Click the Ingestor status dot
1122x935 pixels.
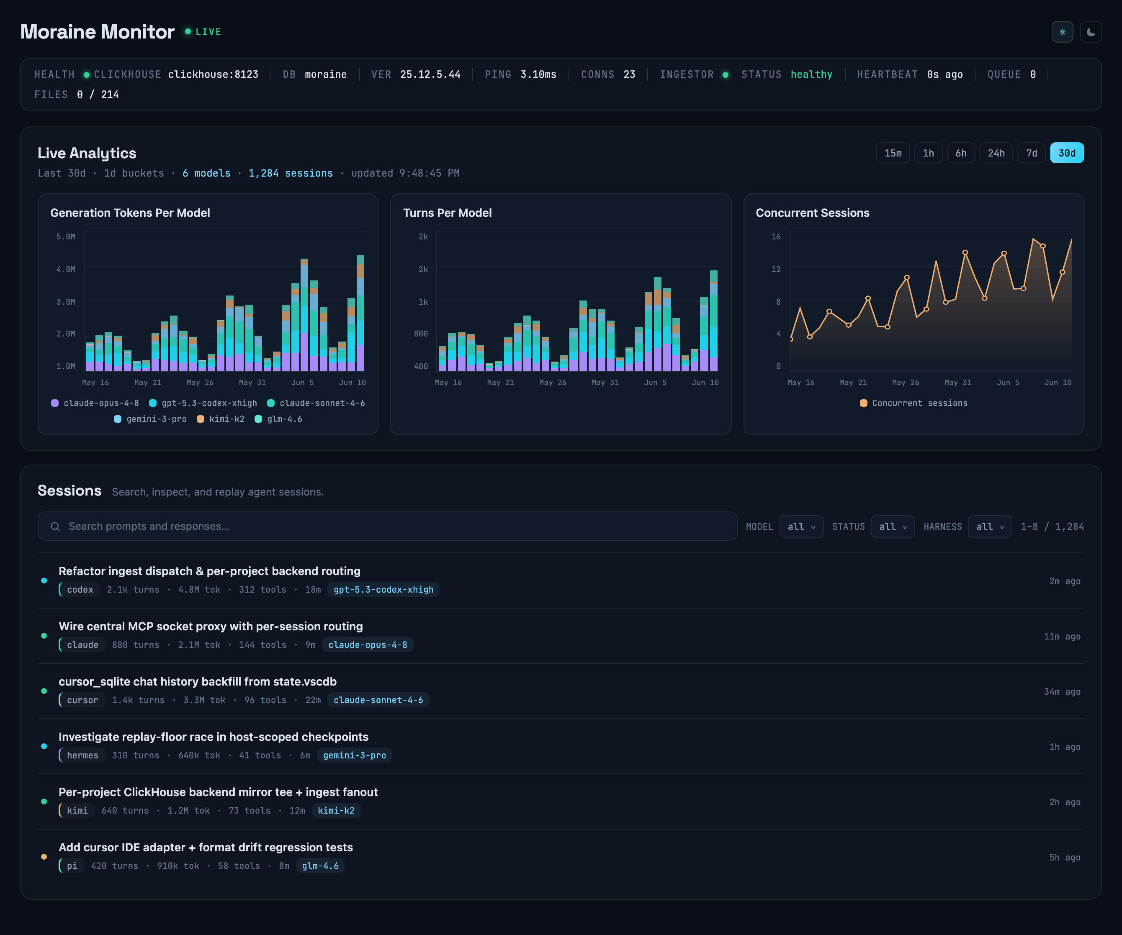click(726, 75)
